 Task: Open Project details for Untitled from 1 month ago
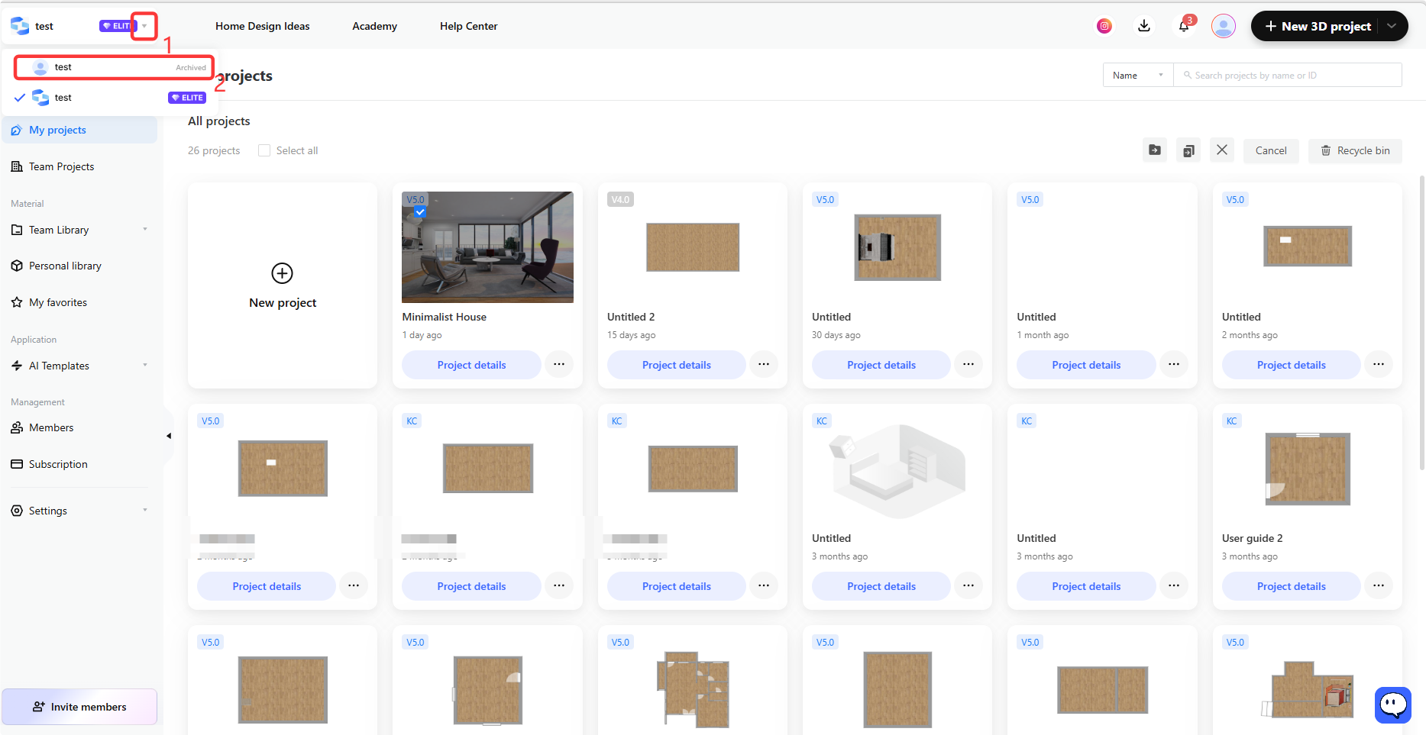click(x=1086, y=365)
